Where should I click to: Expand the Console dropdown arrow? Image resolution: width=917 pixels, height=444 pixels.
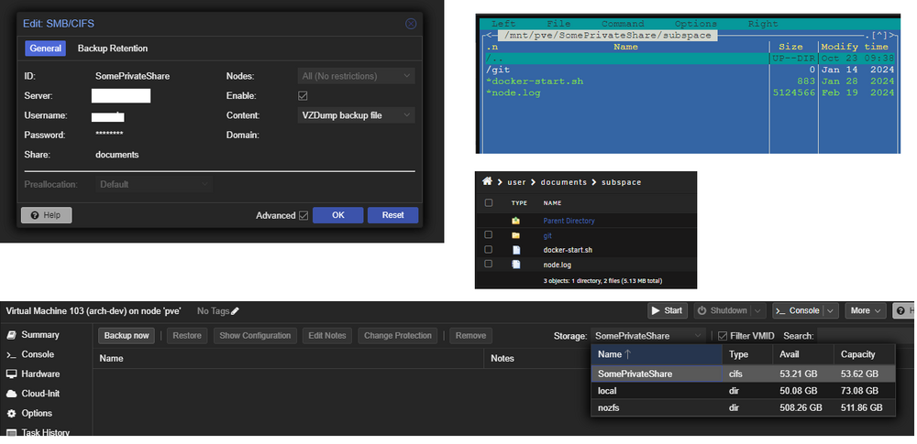coord(833,311)
